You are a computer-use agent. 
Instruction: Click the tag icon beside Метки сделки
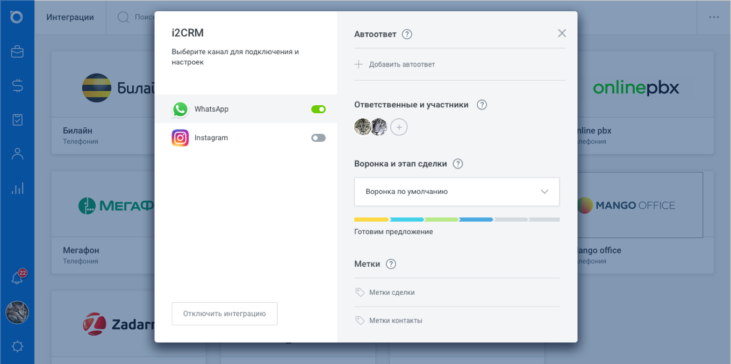tap(360, 293)
